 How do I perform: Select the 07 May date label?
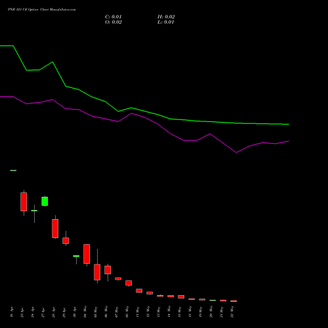pyautogui.click(x=117, y=312)
